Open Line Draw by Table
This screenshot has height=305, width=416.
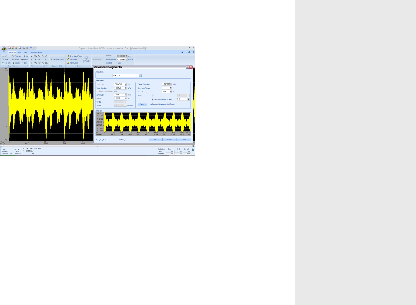pos(87,59)
